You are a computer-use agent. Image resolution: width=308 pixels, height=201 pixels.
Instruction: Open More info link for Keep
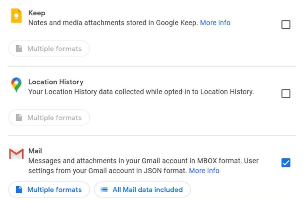coord(215,23)
